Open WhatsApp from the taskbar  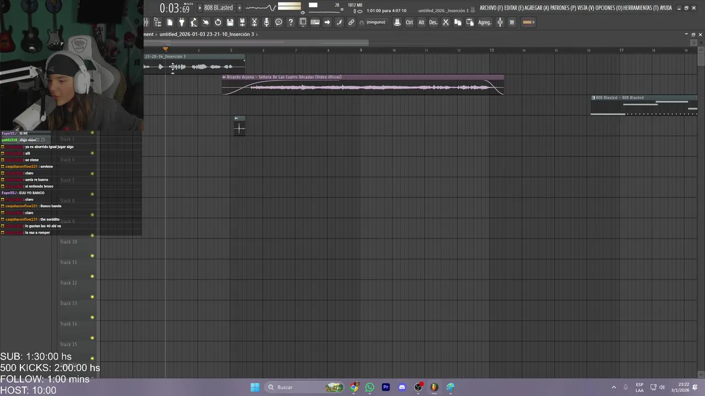(370, 387)
